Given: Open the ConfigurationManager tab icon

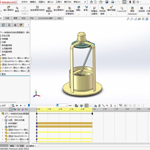Looking at the screenshot, I should 9,25.
